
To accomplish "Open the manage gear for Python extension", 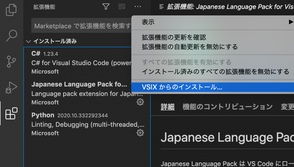I will [x=140, y=133].
